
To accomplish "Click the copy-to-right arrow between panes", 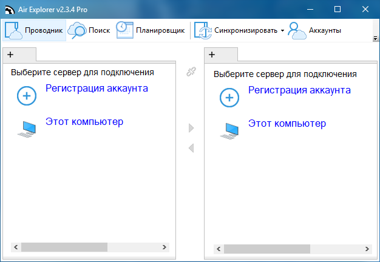I will tap(191, 128).
